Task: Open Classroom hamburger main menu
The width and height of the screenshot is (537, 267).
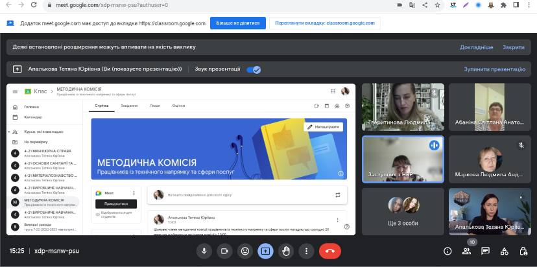Action: coord(15,91)
